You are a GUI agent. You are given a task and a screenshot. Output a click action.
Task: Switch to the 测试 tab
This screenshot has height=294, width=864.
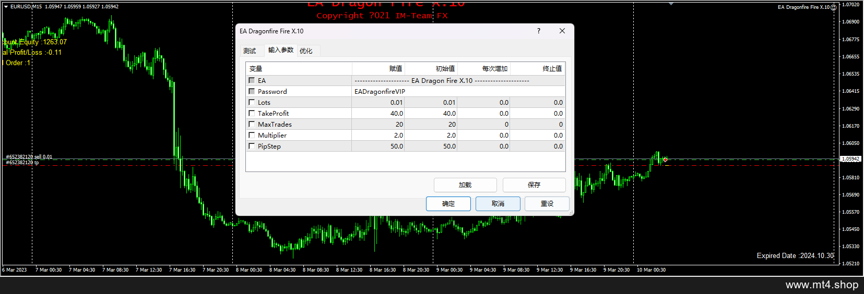pos(250,51)
